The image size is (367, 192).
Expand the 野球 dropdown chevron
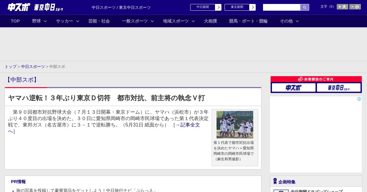point(45,21)
